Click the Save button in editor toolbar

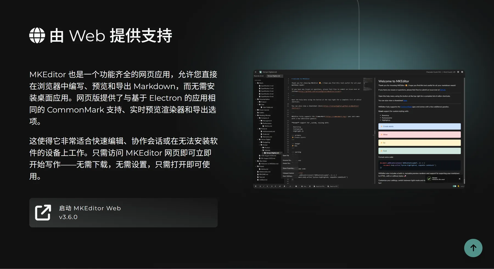pos(304,186)
